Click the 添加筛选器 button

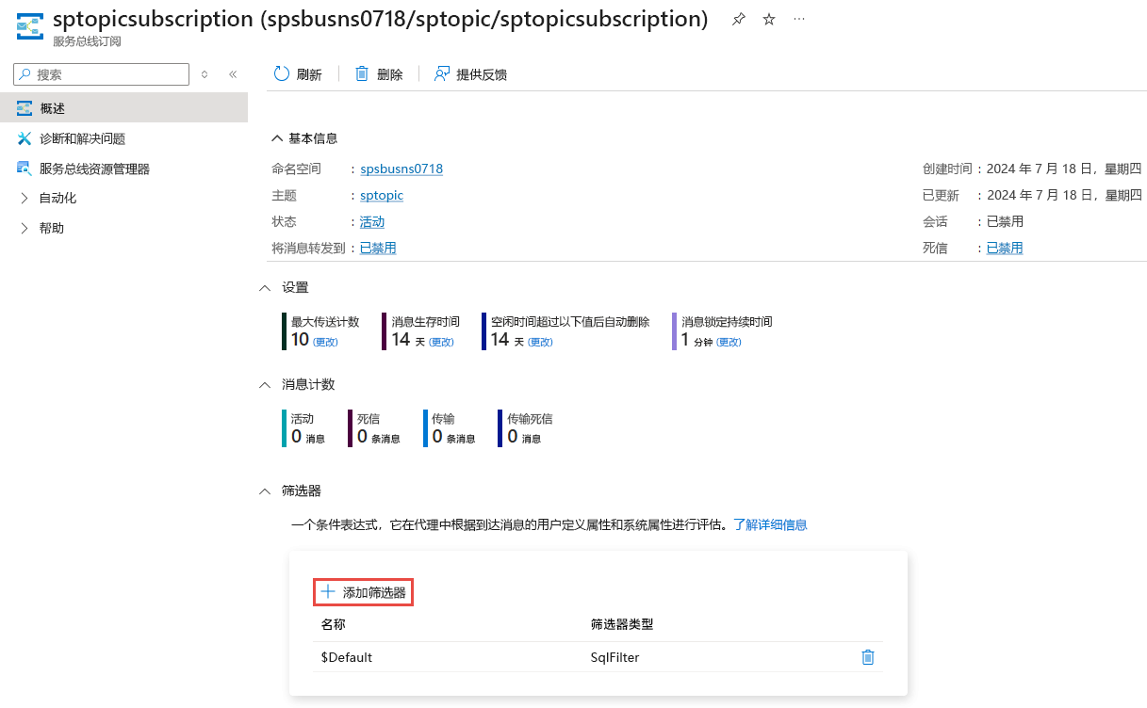click(x=364, y=592)
